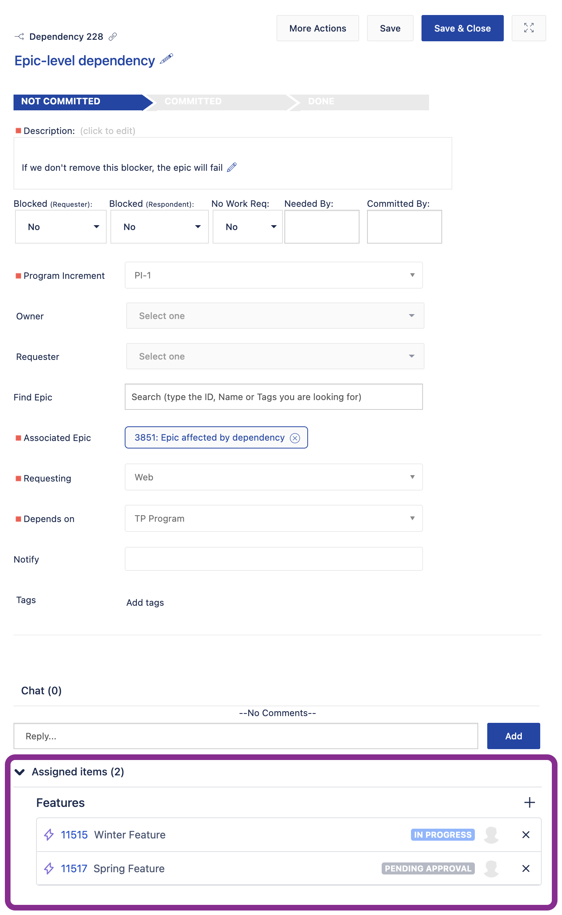The image size is (562, 915).
Task: Expand the Program Increment PI-1 dropdown
Action: coord(273,275)
